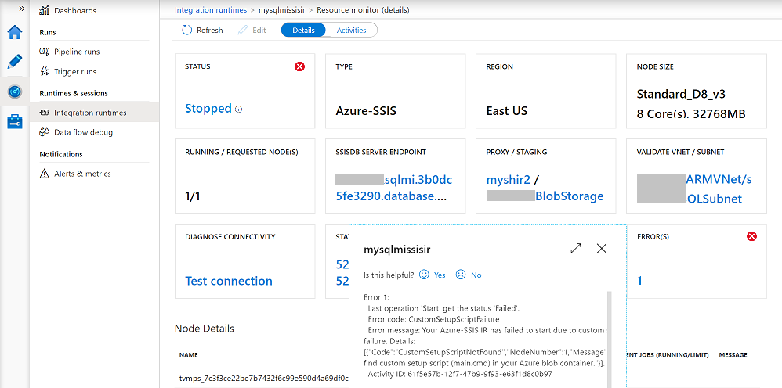
Task: Click the MESSAGE column header
Action: (x=733, y=355)
